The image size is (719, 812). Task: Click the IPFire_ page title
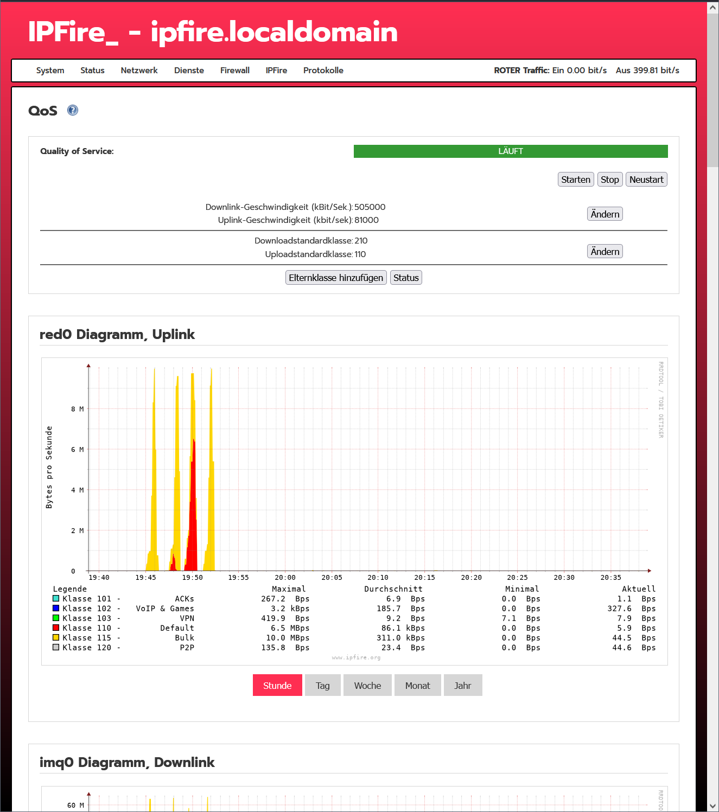213,31
